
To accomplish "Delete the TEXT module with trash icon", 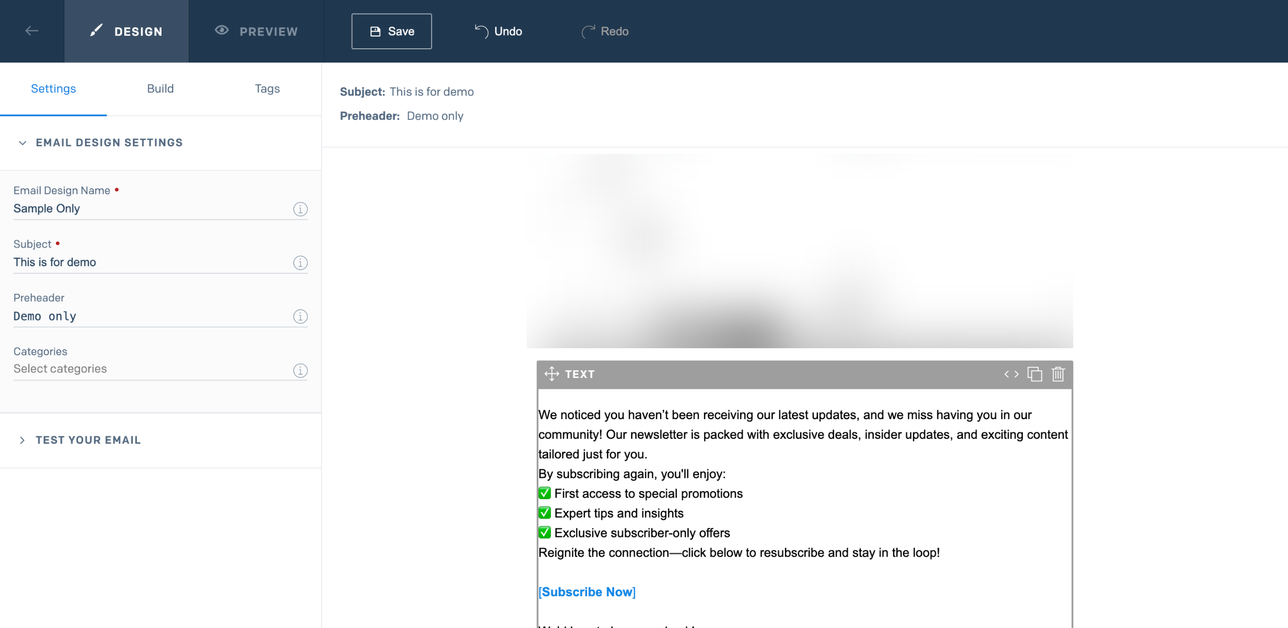I will pos(1058,374).
